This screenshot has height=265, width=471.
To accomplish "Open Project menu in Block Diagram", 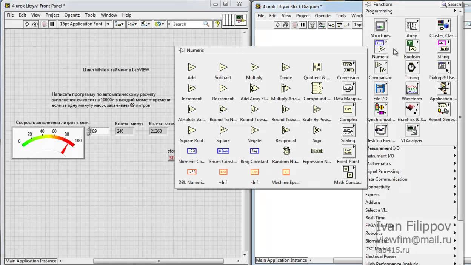I will [x=303, y=16].
